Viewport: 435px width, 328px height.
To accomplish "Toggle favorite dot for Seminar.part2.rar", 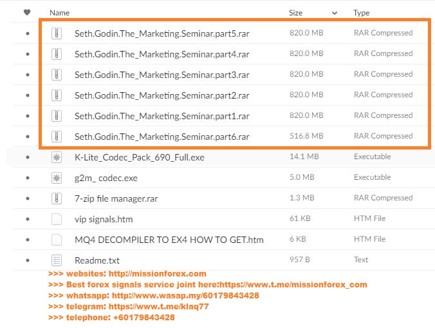I will tap(28, 95).
